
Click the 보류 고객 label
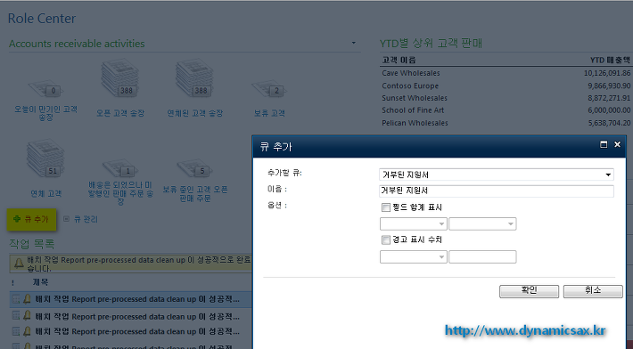click(269, 113)
